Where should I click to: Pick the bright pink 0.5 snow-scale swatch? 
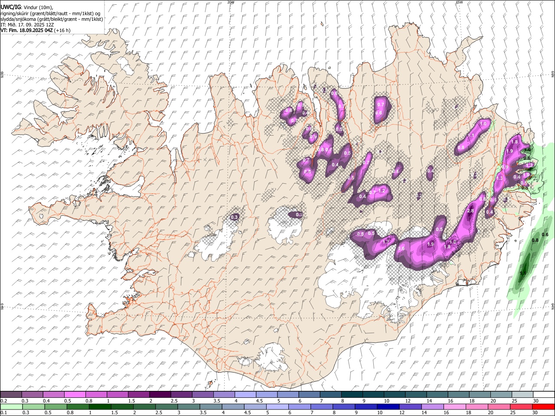[75, 394]
